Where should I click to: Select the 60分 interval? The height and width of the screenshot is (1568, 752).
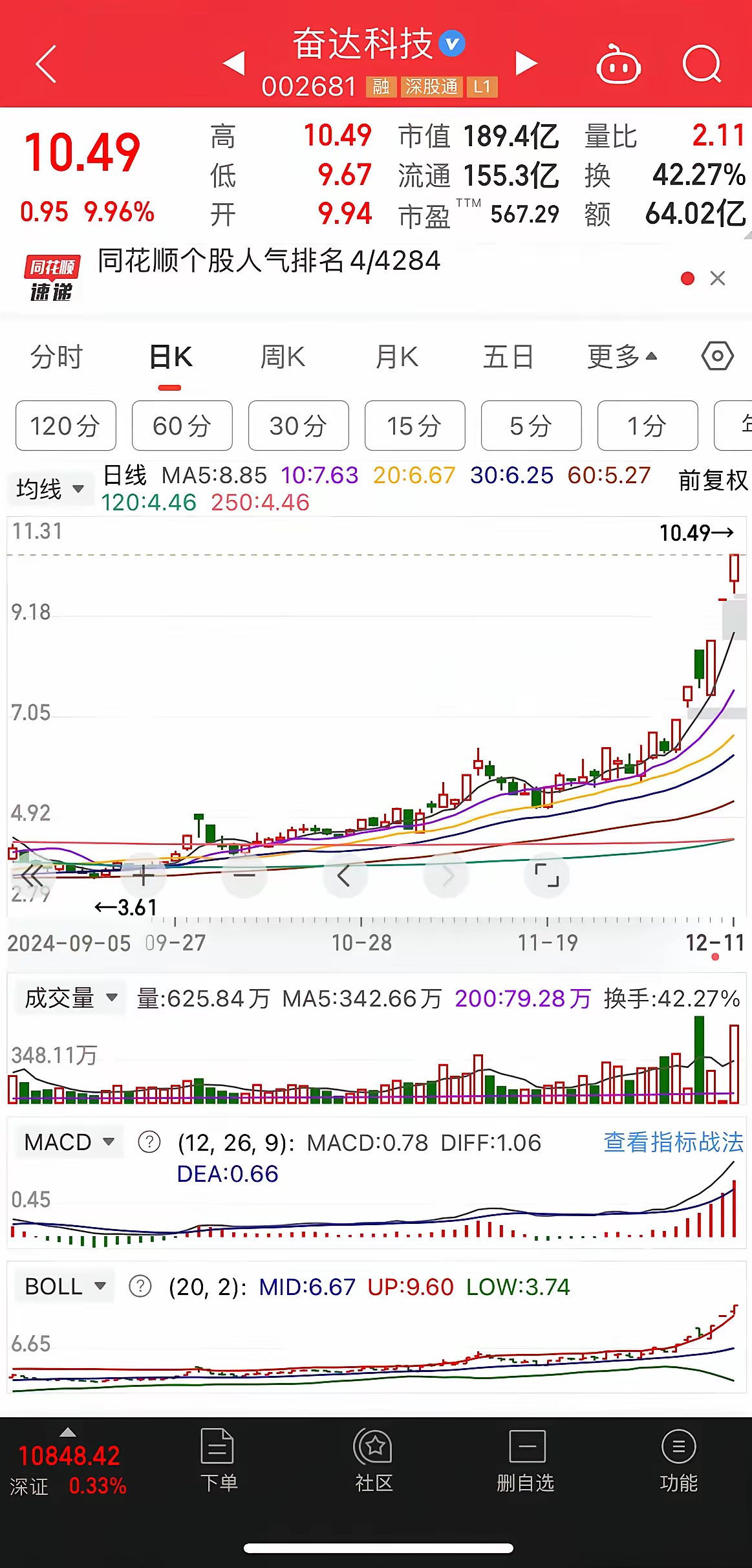click(x=182, y=426)
